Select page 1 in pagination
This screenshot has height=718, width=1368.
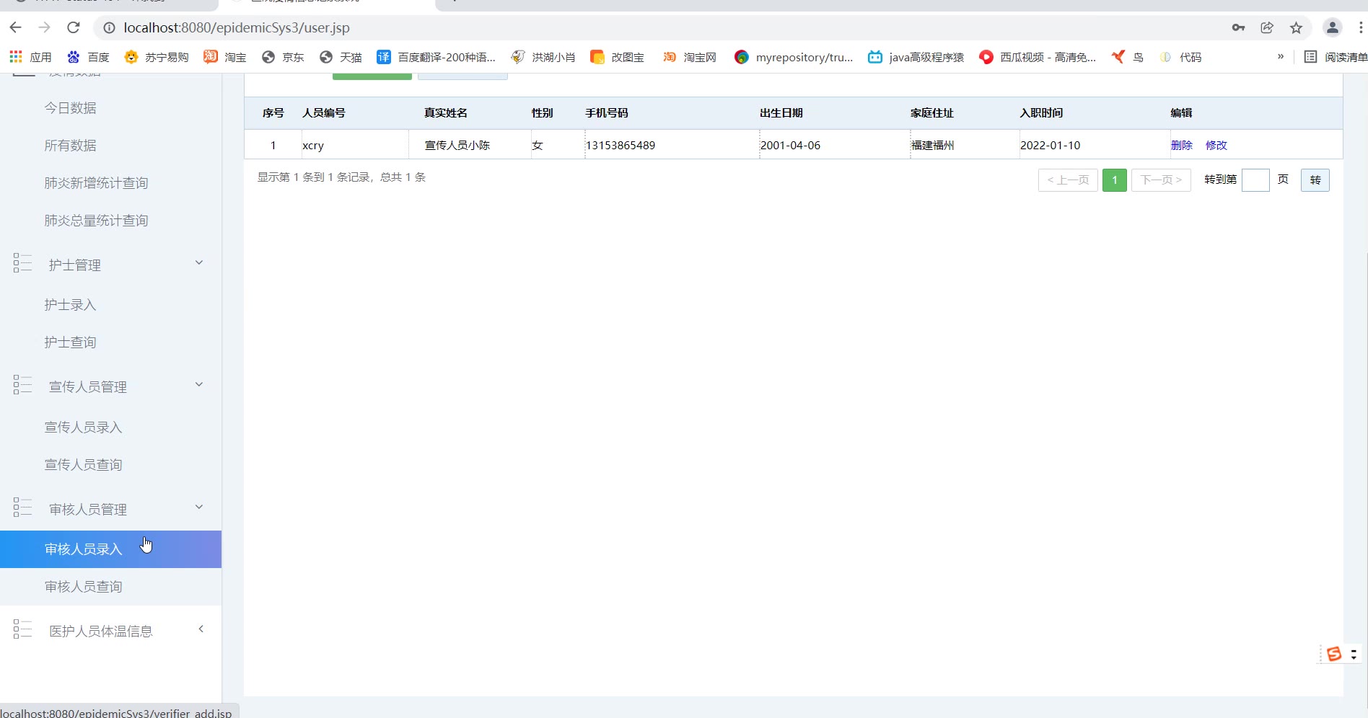pos(1114,179)
